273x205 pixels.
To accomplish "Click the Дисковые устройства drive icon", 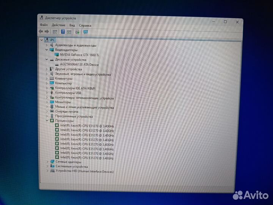I will 52,60.
